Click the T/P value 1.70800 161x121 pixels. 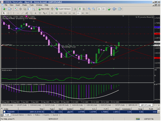104,112
